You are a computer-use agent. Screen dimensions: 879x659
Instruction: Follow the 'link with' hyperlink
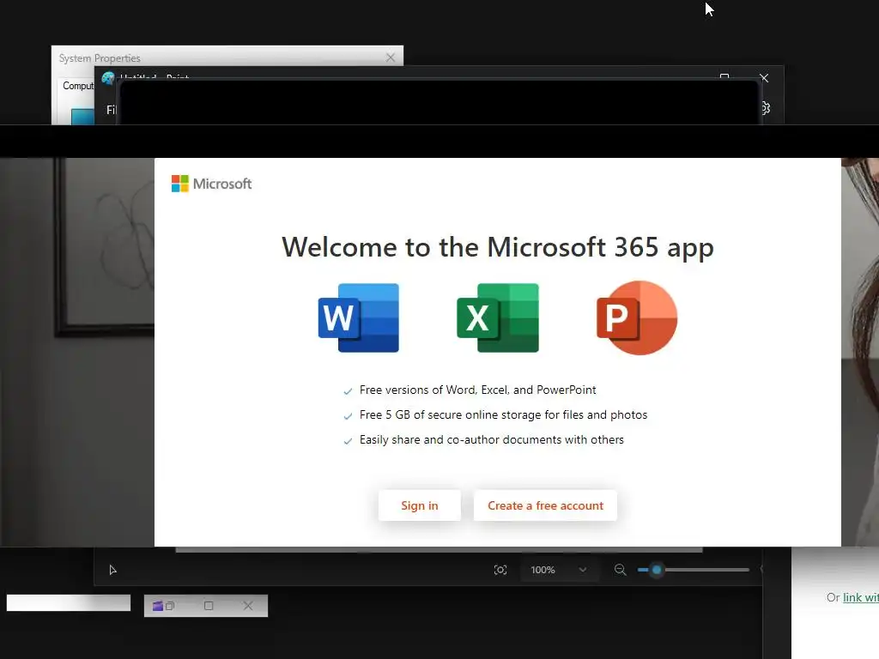tap(860, 597)
